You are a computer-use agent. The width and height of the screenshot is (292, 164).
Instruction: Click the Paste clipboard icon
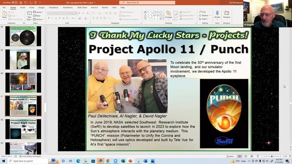5,13
